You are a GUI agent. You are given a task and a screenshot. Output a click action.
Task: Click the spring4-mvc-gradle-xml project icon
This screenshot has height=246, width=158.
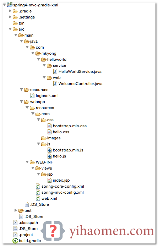click(x=10, y=5)
